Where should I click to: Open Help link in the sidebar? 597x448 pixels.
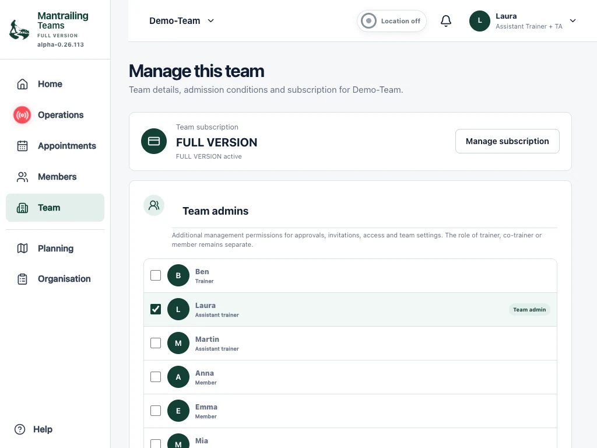[33, 429]
